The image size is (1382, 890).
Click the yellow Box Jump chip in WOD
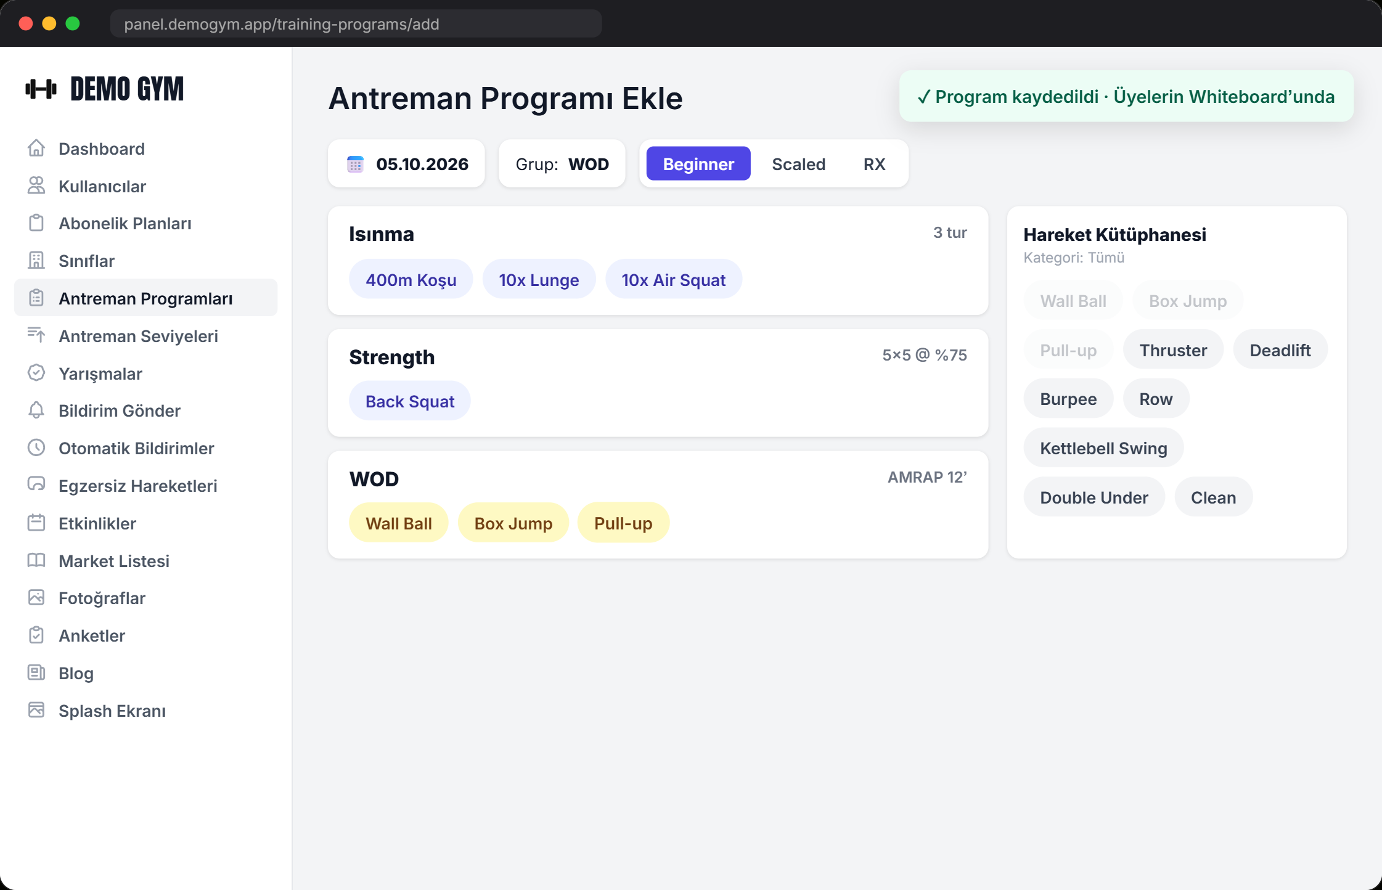click(513, 523)
